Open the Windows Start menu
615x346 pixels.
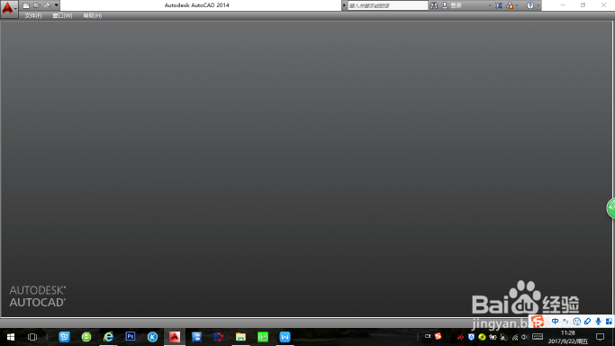tap(11, 337)
